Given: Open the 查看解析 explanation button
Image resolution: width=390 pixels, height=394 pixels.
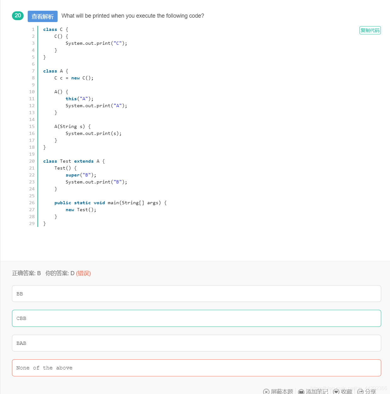Looking at the screenshot, I should [x=42, y=16].
